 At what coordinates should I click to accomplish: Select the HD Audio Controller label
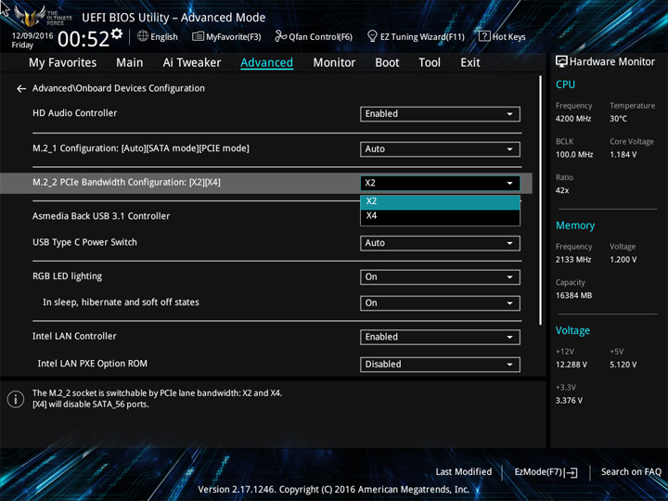click(74, 113)
